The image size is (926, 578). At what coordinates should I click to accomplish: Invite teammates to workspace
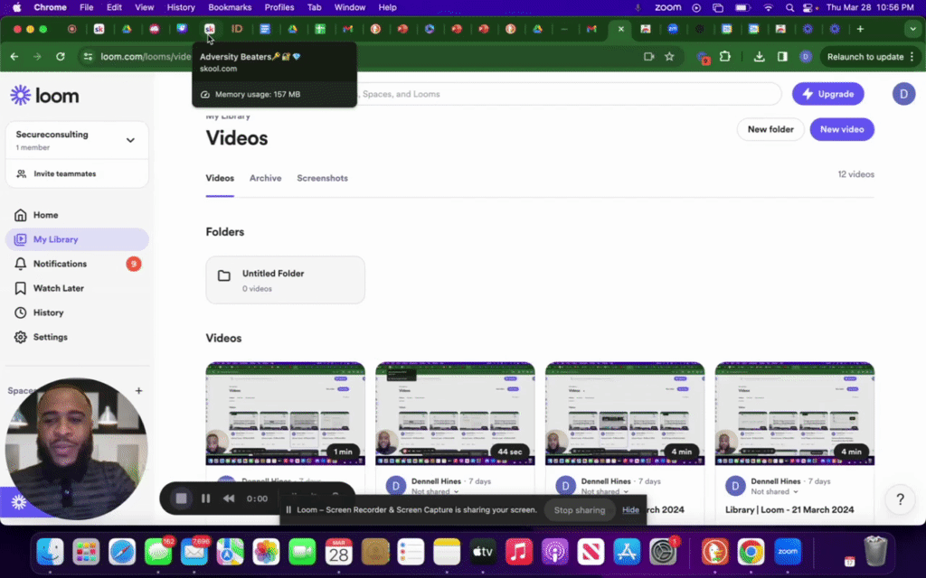click(x=77, y=174)
